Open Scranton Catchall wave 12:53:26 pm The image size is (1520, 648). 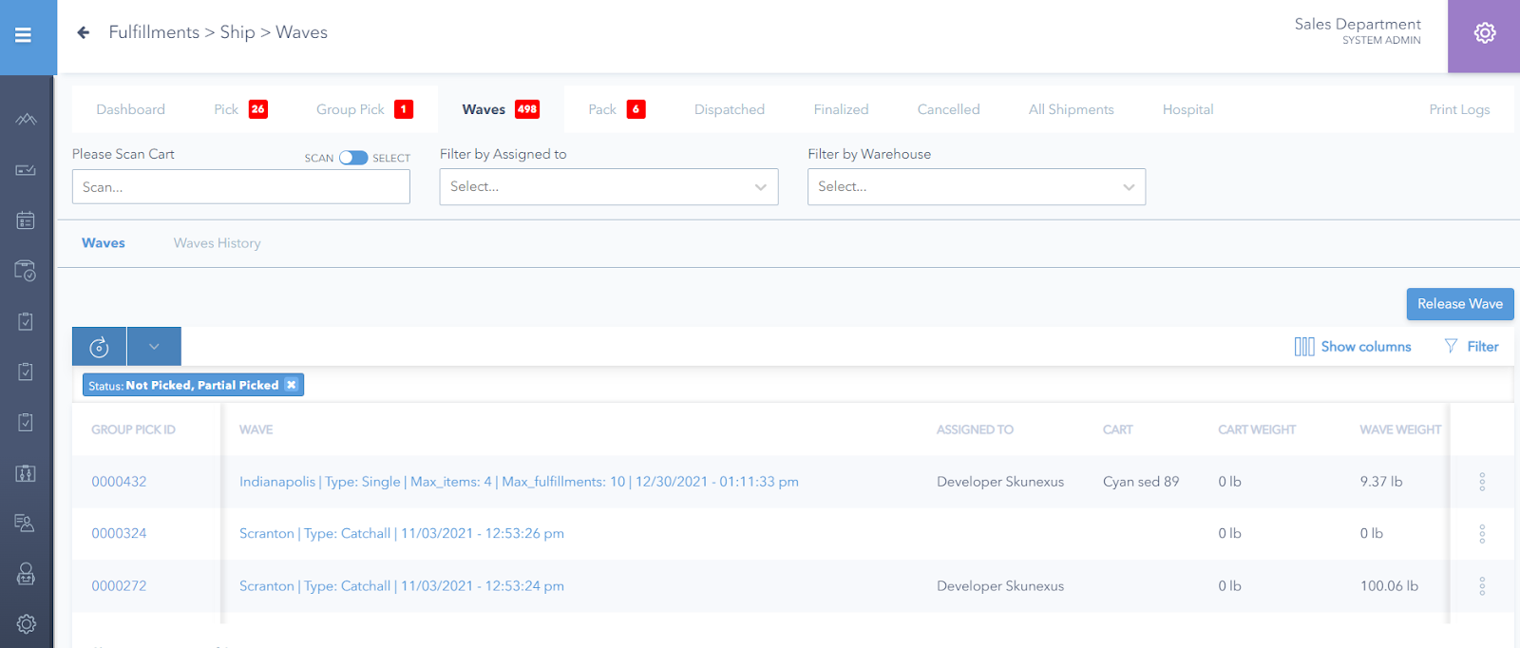click(402, 534)
